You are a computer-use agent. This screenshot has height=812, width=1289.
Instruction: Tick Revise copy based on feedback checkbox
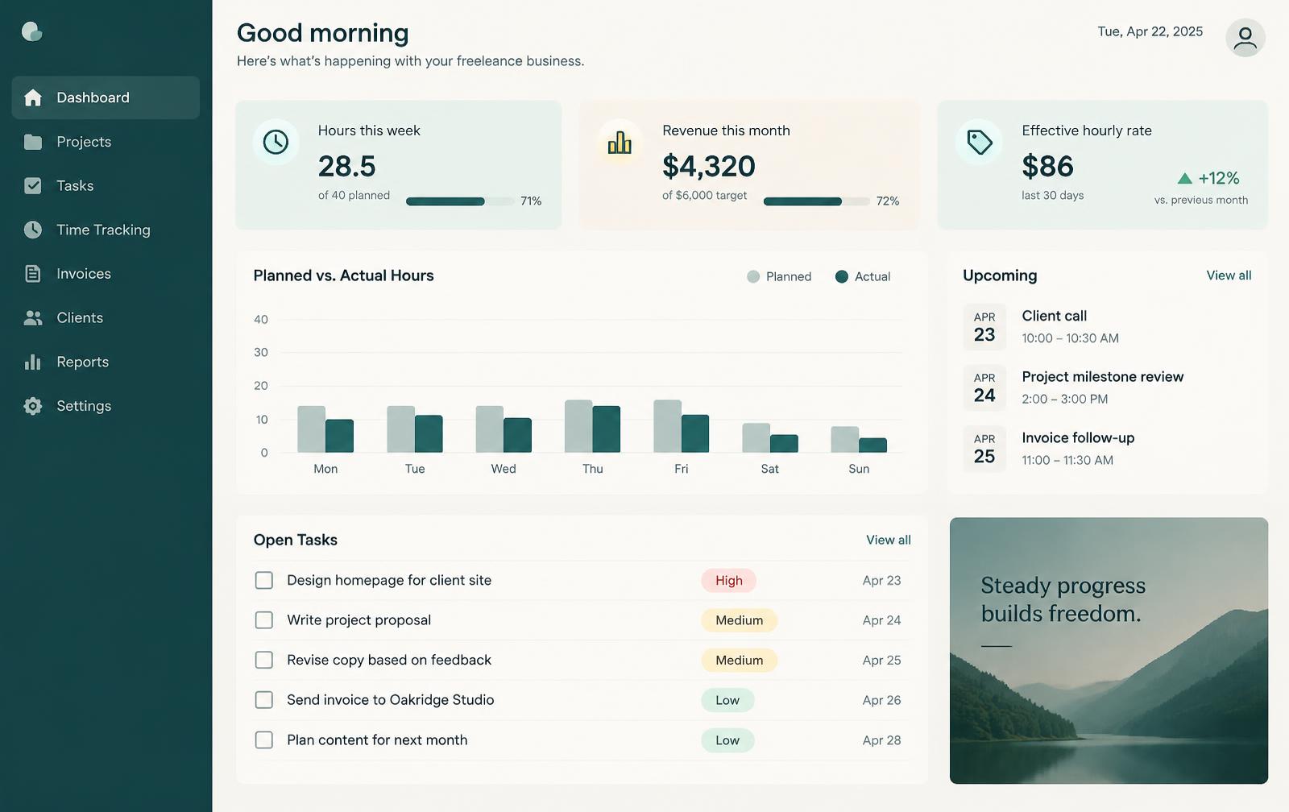264,660
